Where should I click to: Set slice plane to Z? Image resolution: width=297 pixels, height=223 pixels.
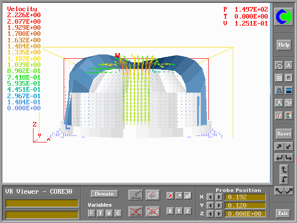pos(188,211)
